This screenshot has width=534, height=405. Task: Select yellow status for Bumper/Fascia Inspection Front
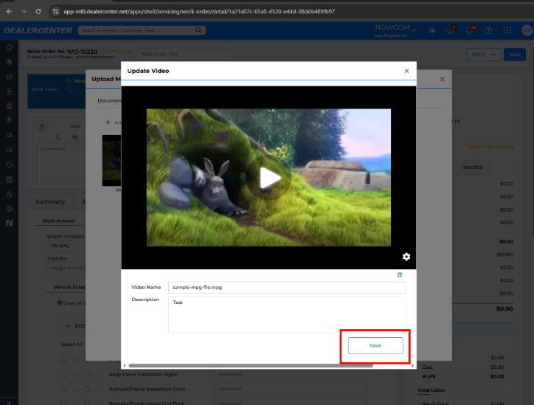click(76, 390)
